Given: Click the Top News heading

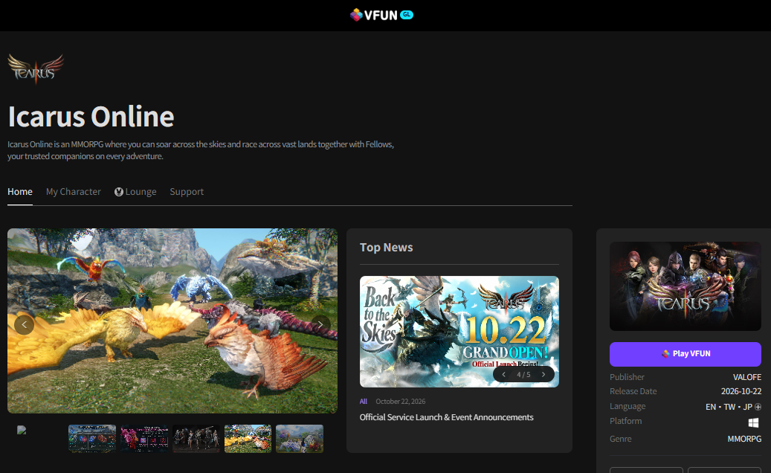Looking at the screenshot, I should (387, 248).
